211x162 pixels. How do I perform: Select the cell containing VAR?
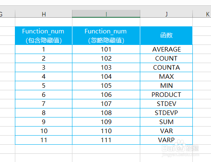(166, 131)
